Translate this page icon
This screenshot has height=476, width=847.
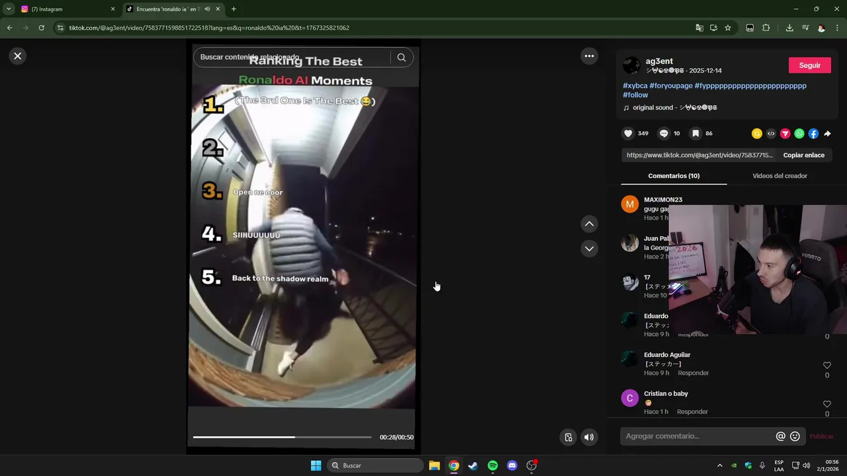[x=699, y=28]
